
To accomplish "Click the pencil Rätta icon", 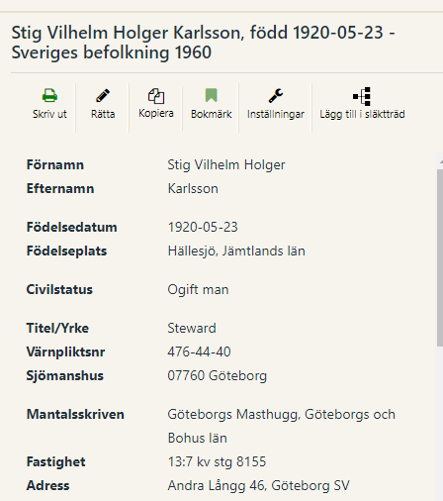I will pos(103,96).
